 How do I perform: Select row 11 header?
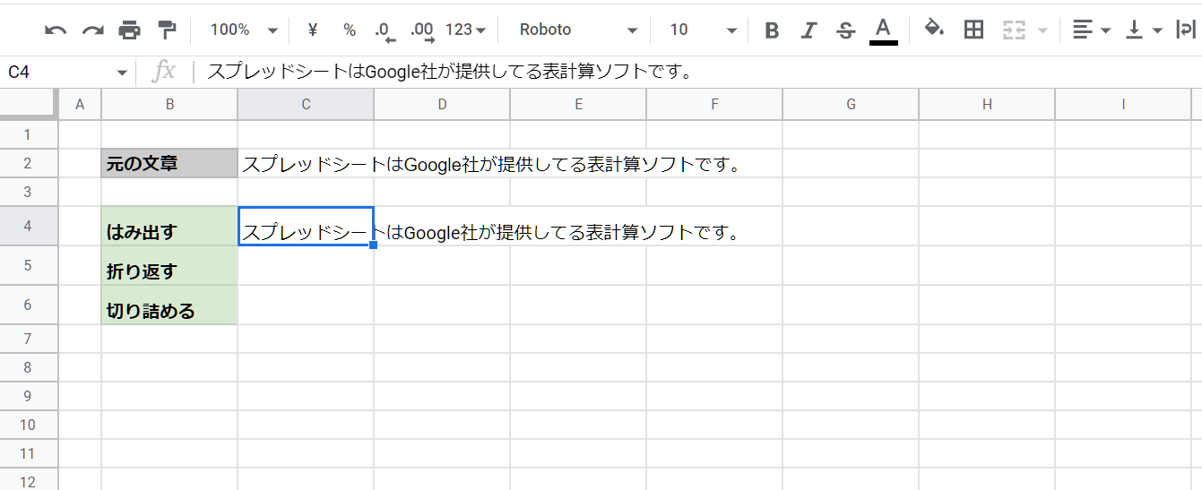pyautogui.click(x=28, y=453)
